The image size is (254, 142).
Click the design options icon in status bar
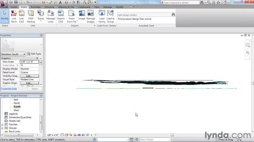pyautogui.click(x=131, y=139)
